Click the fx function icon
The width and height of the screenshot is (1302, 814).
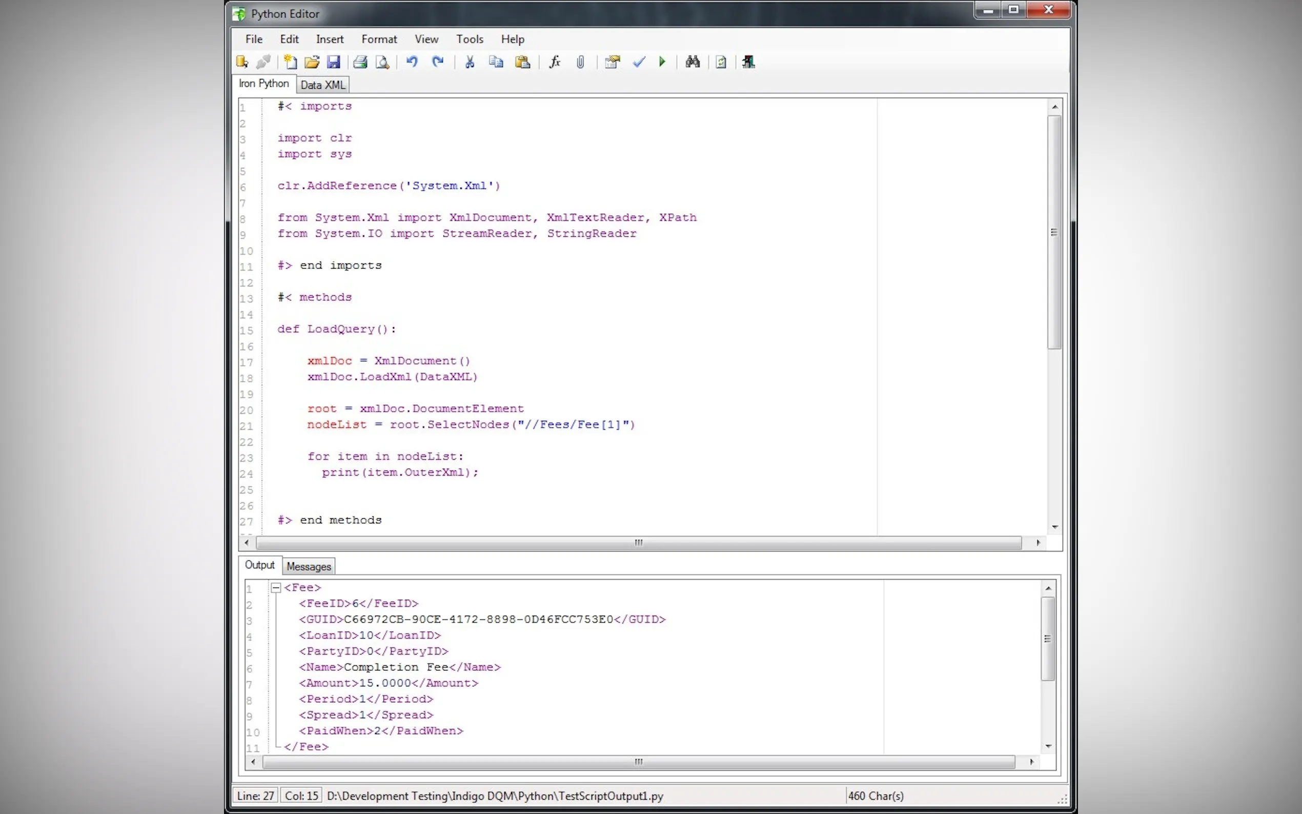point(555,62)
